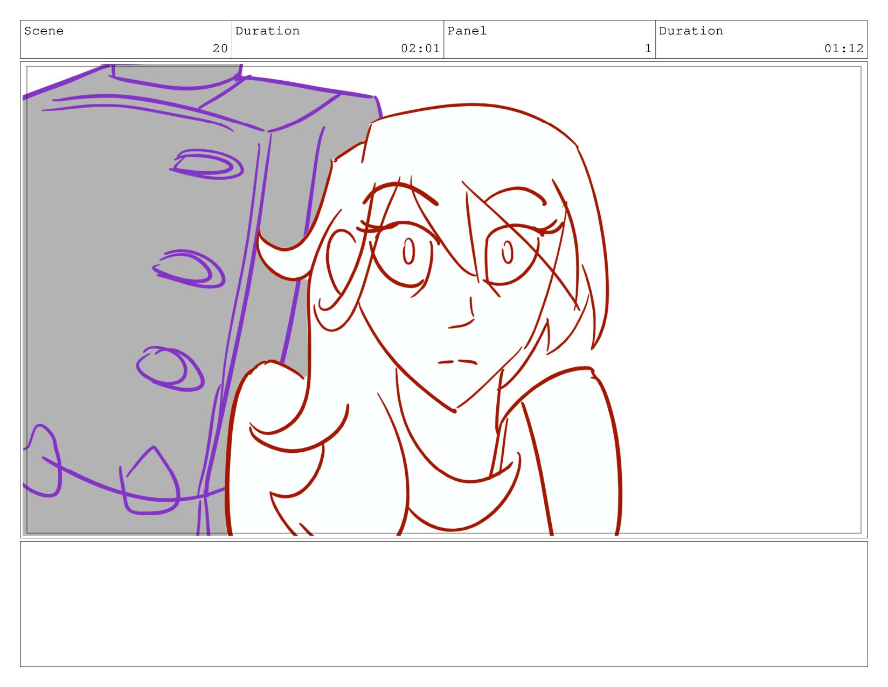This screenshot has height=687, width=888.
Task: Select the scene number 20
Action: (x=220, y=48)
